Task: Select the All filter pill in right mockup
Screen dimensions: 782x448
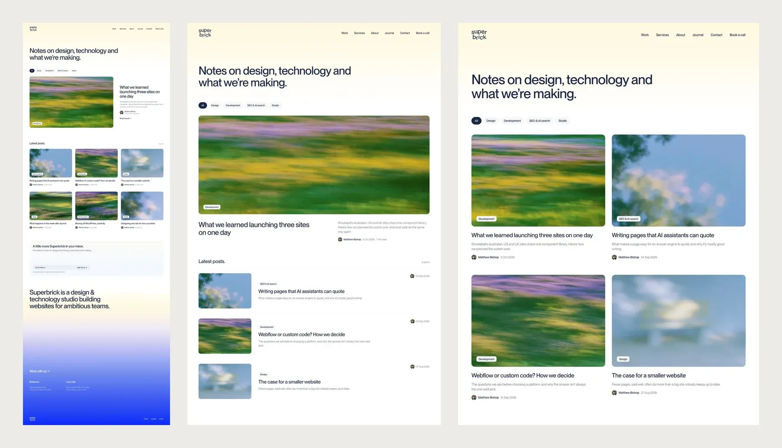Action: 476,121
